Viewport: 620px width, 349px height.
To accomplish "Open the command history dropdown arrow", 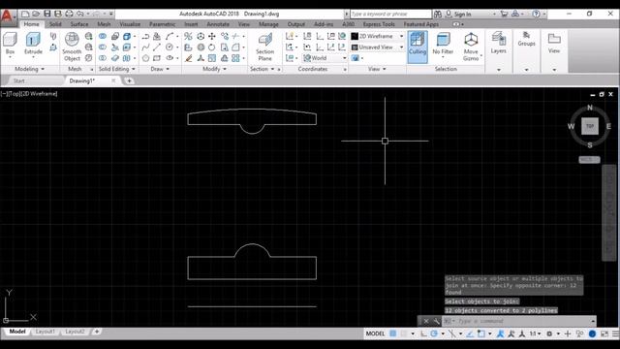I will tap(593, 321).
